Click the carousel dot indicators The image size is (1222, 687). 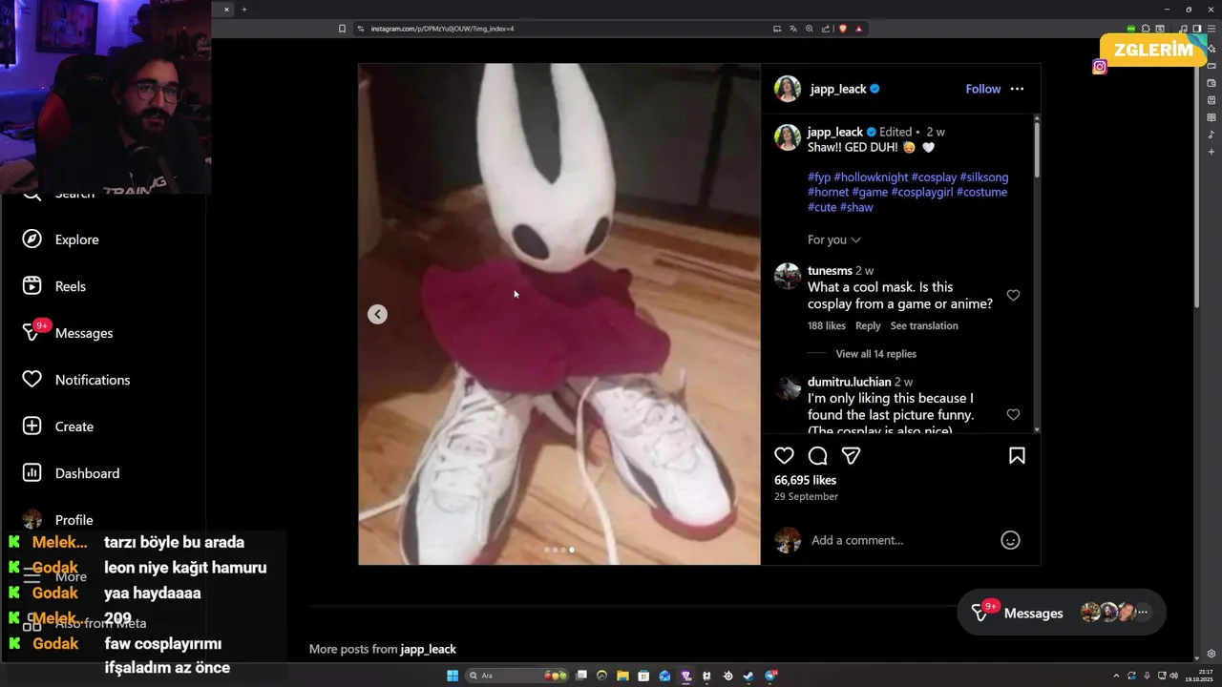point(559,550)
